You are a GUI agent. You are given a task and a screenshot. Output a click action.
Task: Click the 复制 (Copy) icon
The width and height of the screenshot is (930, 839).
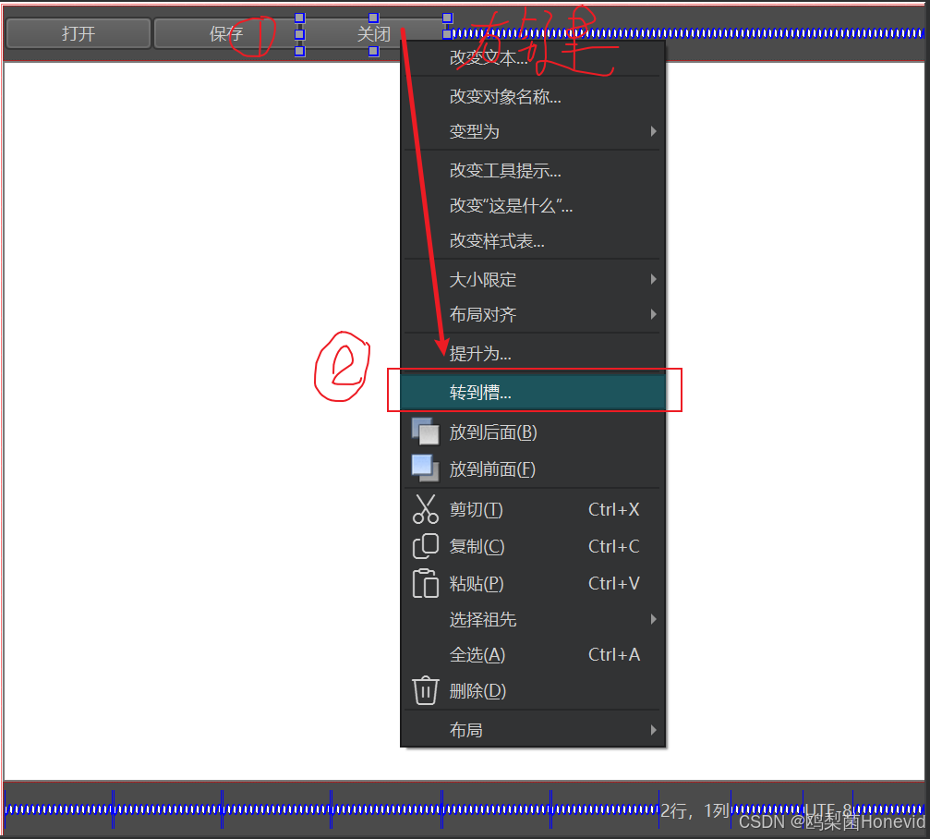click(x=425, y=546)
